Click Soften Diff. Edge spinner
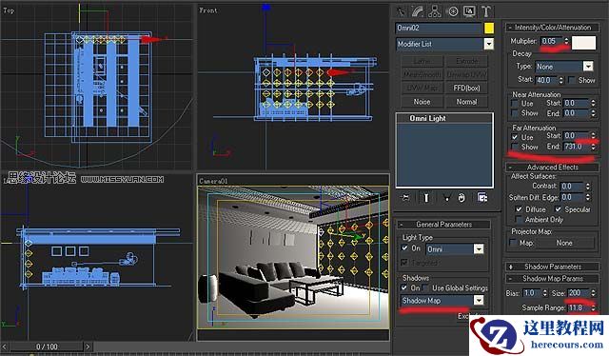 pyautogui.click(x=588, y=197)
